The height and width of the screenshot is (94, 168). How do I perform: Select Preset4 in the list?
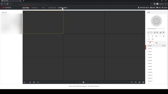pyautogui.click(x=157, y=55)
